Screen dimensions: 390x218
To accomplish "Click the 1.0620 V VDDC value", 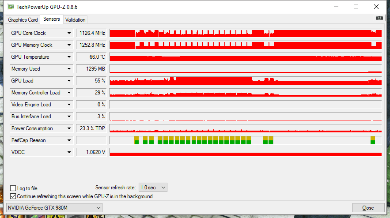I will click(91, 152).
